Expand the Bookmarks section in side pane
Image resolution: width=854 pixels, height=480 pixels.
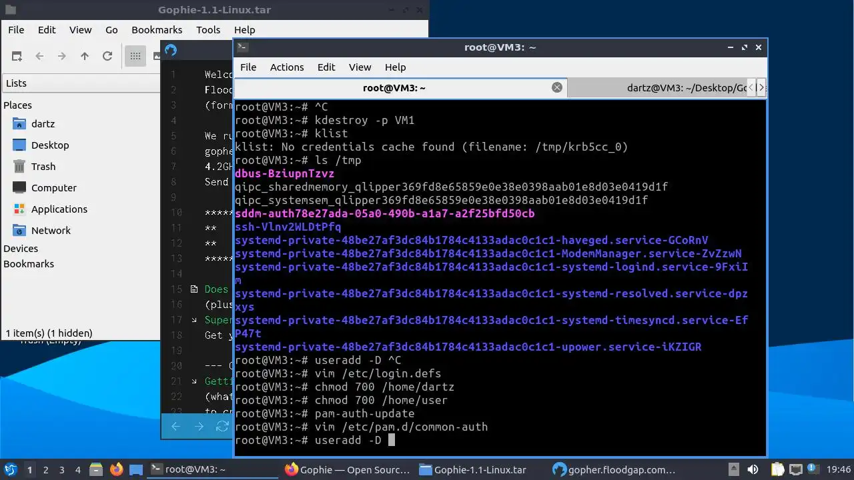tap(29, 264)
